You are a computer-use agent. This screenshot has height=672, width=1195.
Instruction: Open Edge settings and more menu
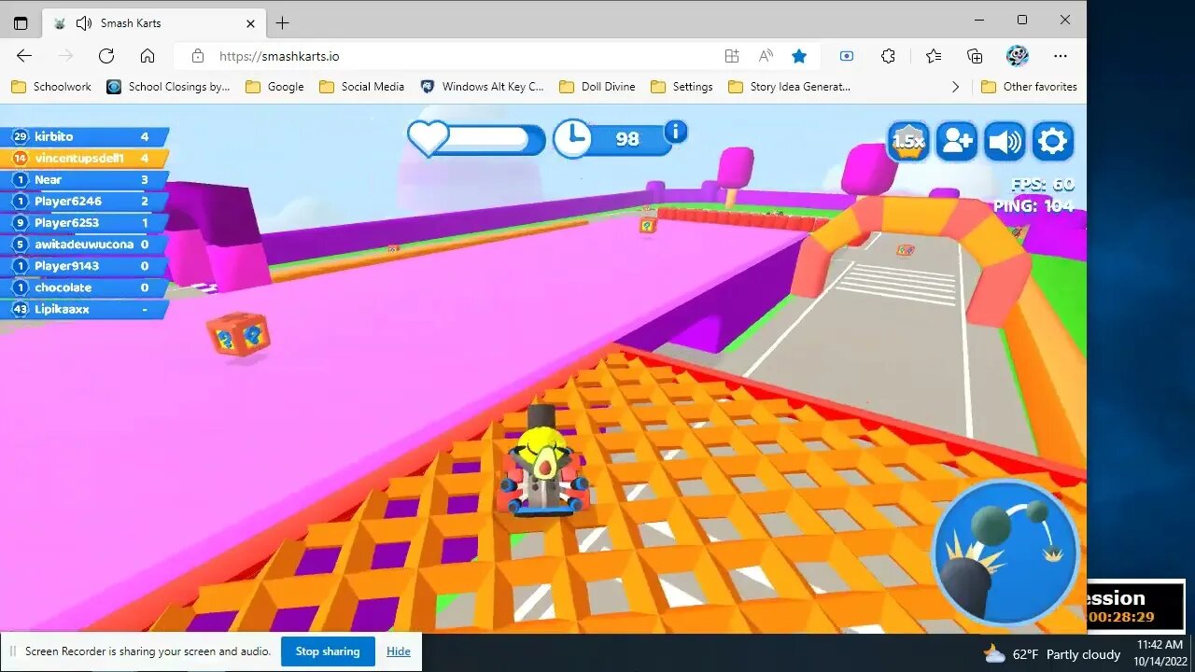coord(1061,56)
